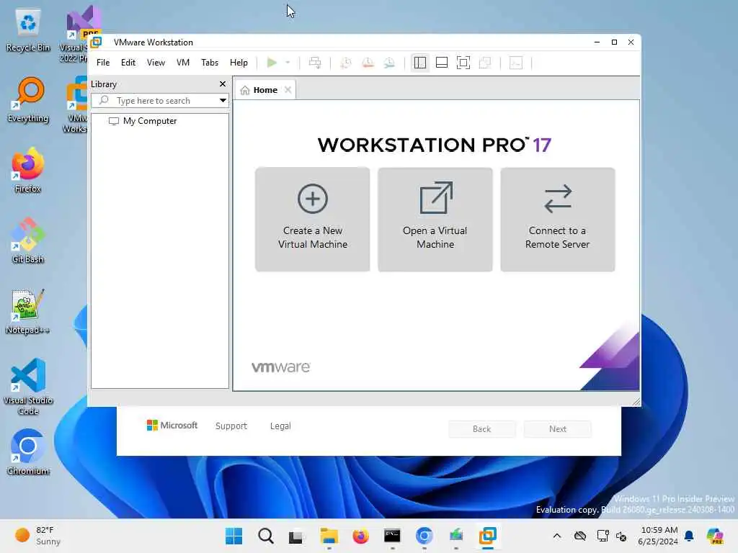Image resolution: width=738 pixels, height=553 pixels.
Task: Expand the Library search filter dropdown
Action: tap(223, 101)
